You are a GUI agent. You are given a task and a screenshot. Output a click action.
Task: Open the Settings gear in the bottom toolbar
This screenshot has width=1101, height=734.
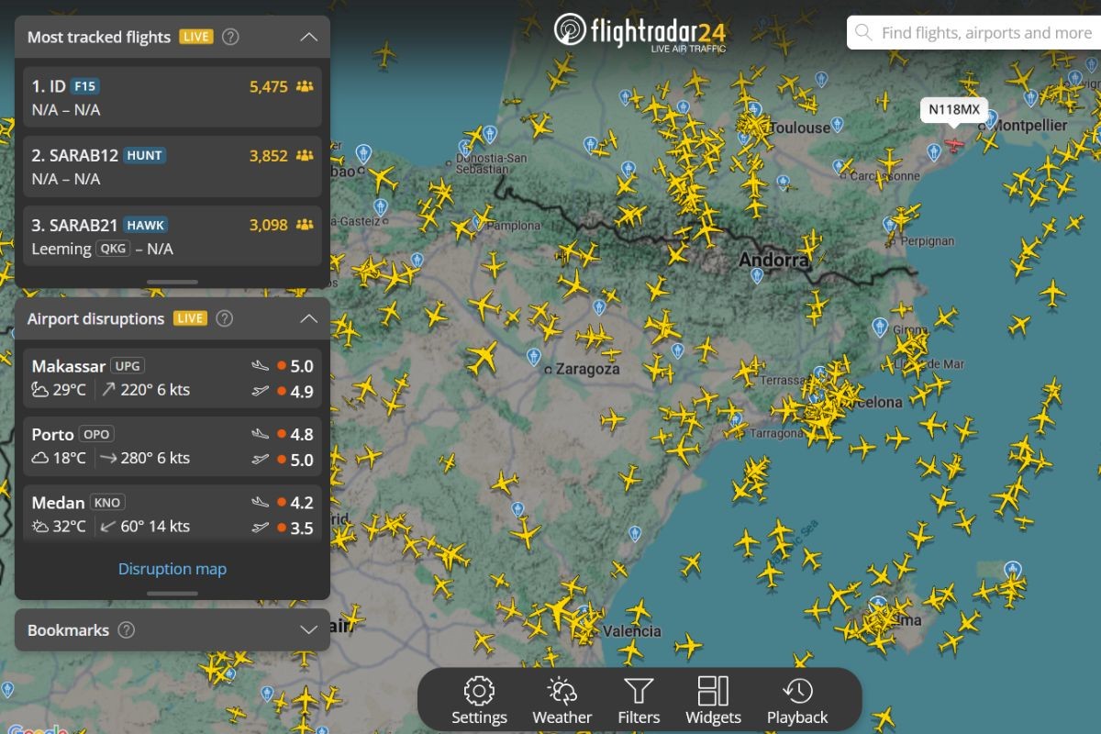(479, 702)
